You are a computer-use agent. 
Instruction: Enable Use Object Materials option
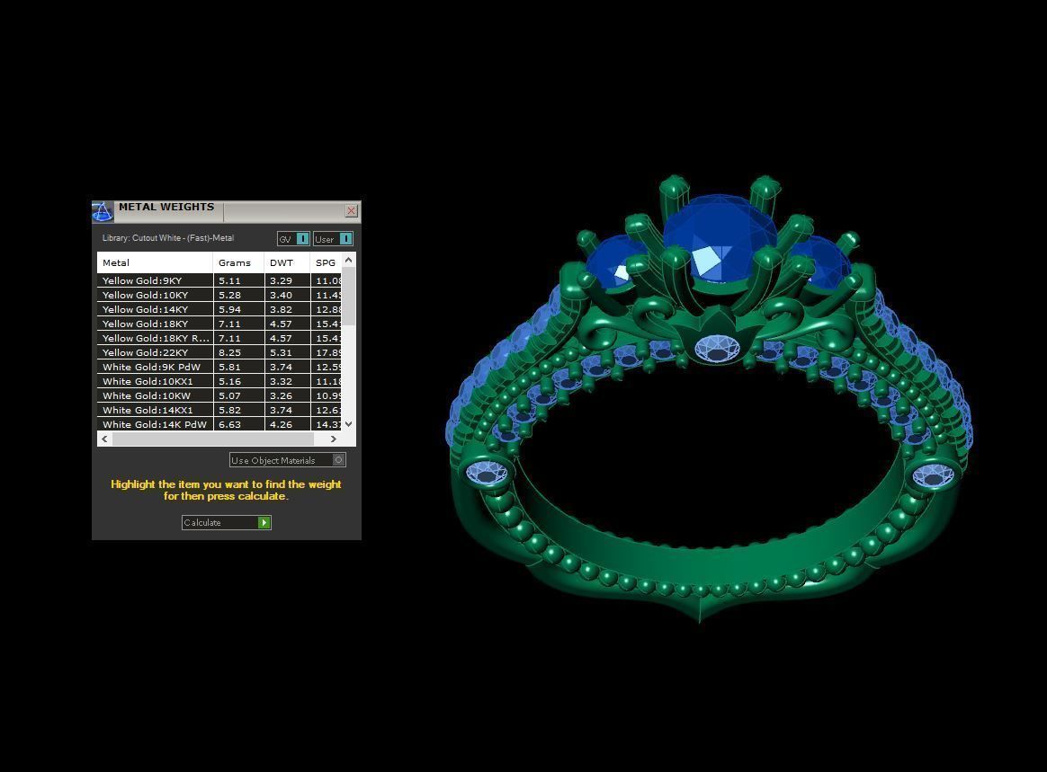pyautogui.click(x=287, y=460)
